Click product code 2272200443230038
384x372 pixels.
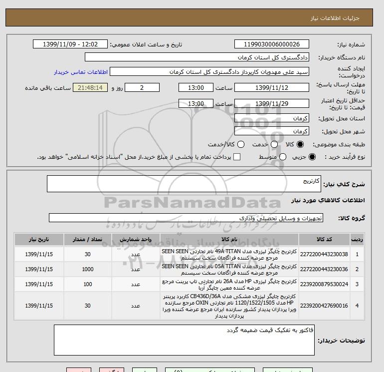tap(324, 254)
